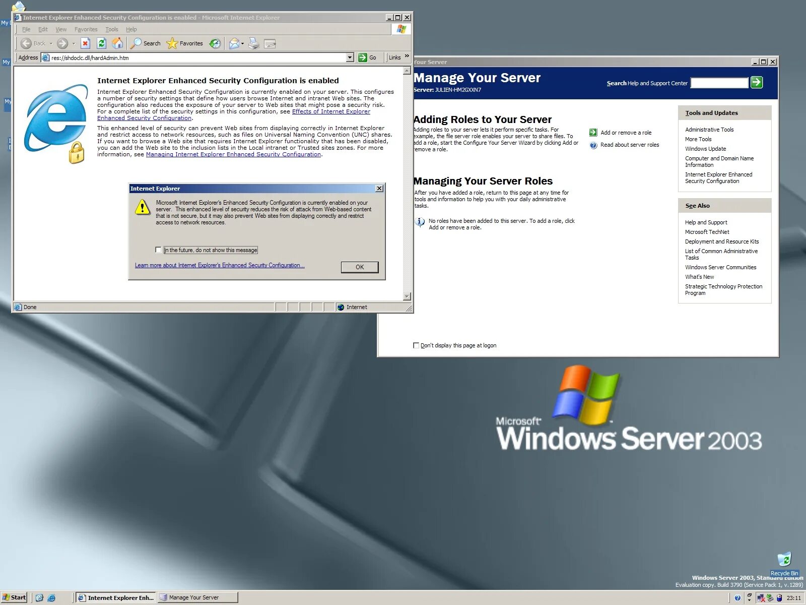Open the Search pane with magnifier icon
806x605 pixels.
136,43
